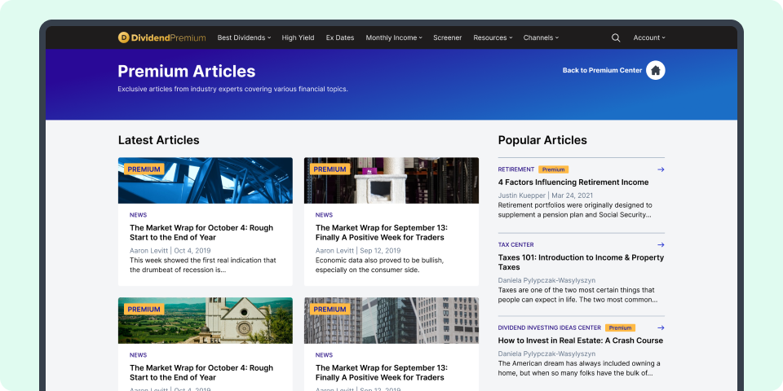783x391 pixels.
Task: Click the church landscape article thumbnail
Action: point(206,321)
